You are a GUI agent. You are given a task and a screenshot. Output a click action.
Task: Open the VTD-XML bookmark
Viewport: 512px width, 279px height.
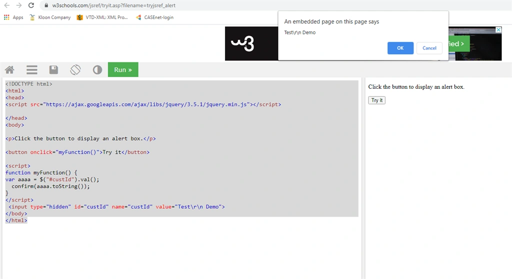click(x=102, y=17)
